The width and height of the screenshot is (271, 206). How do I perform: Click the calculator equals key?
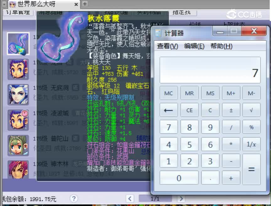[x=252, y=169]
